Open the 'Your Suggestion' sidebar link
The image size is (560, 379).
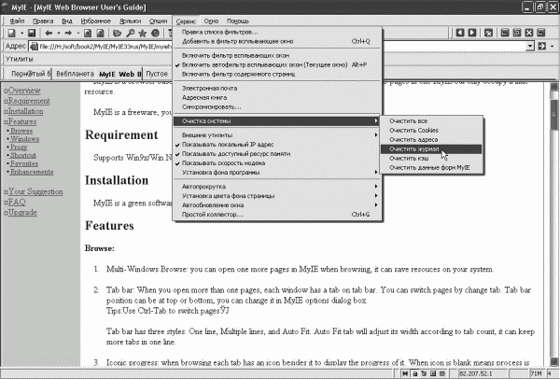coord(35,191)
